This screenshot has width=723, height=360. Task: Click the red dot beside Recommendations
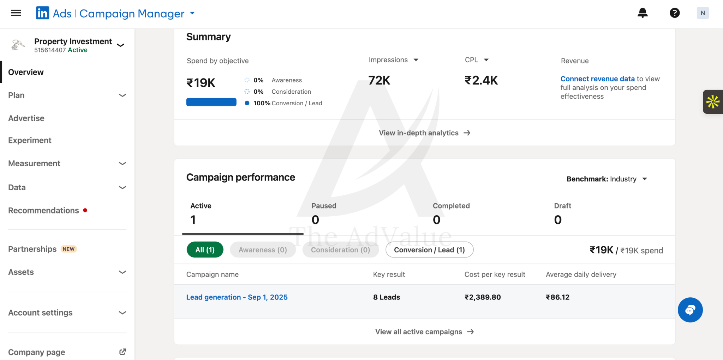85,210
